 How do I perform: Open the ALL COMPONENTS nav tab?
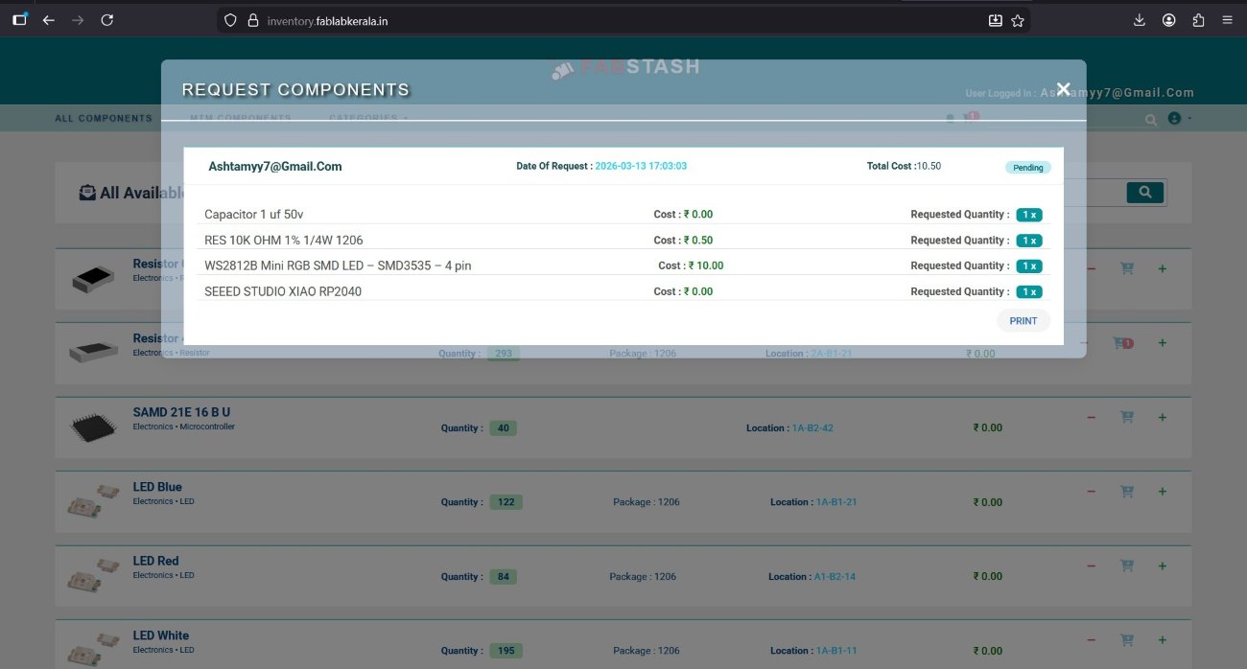(104, 119)
